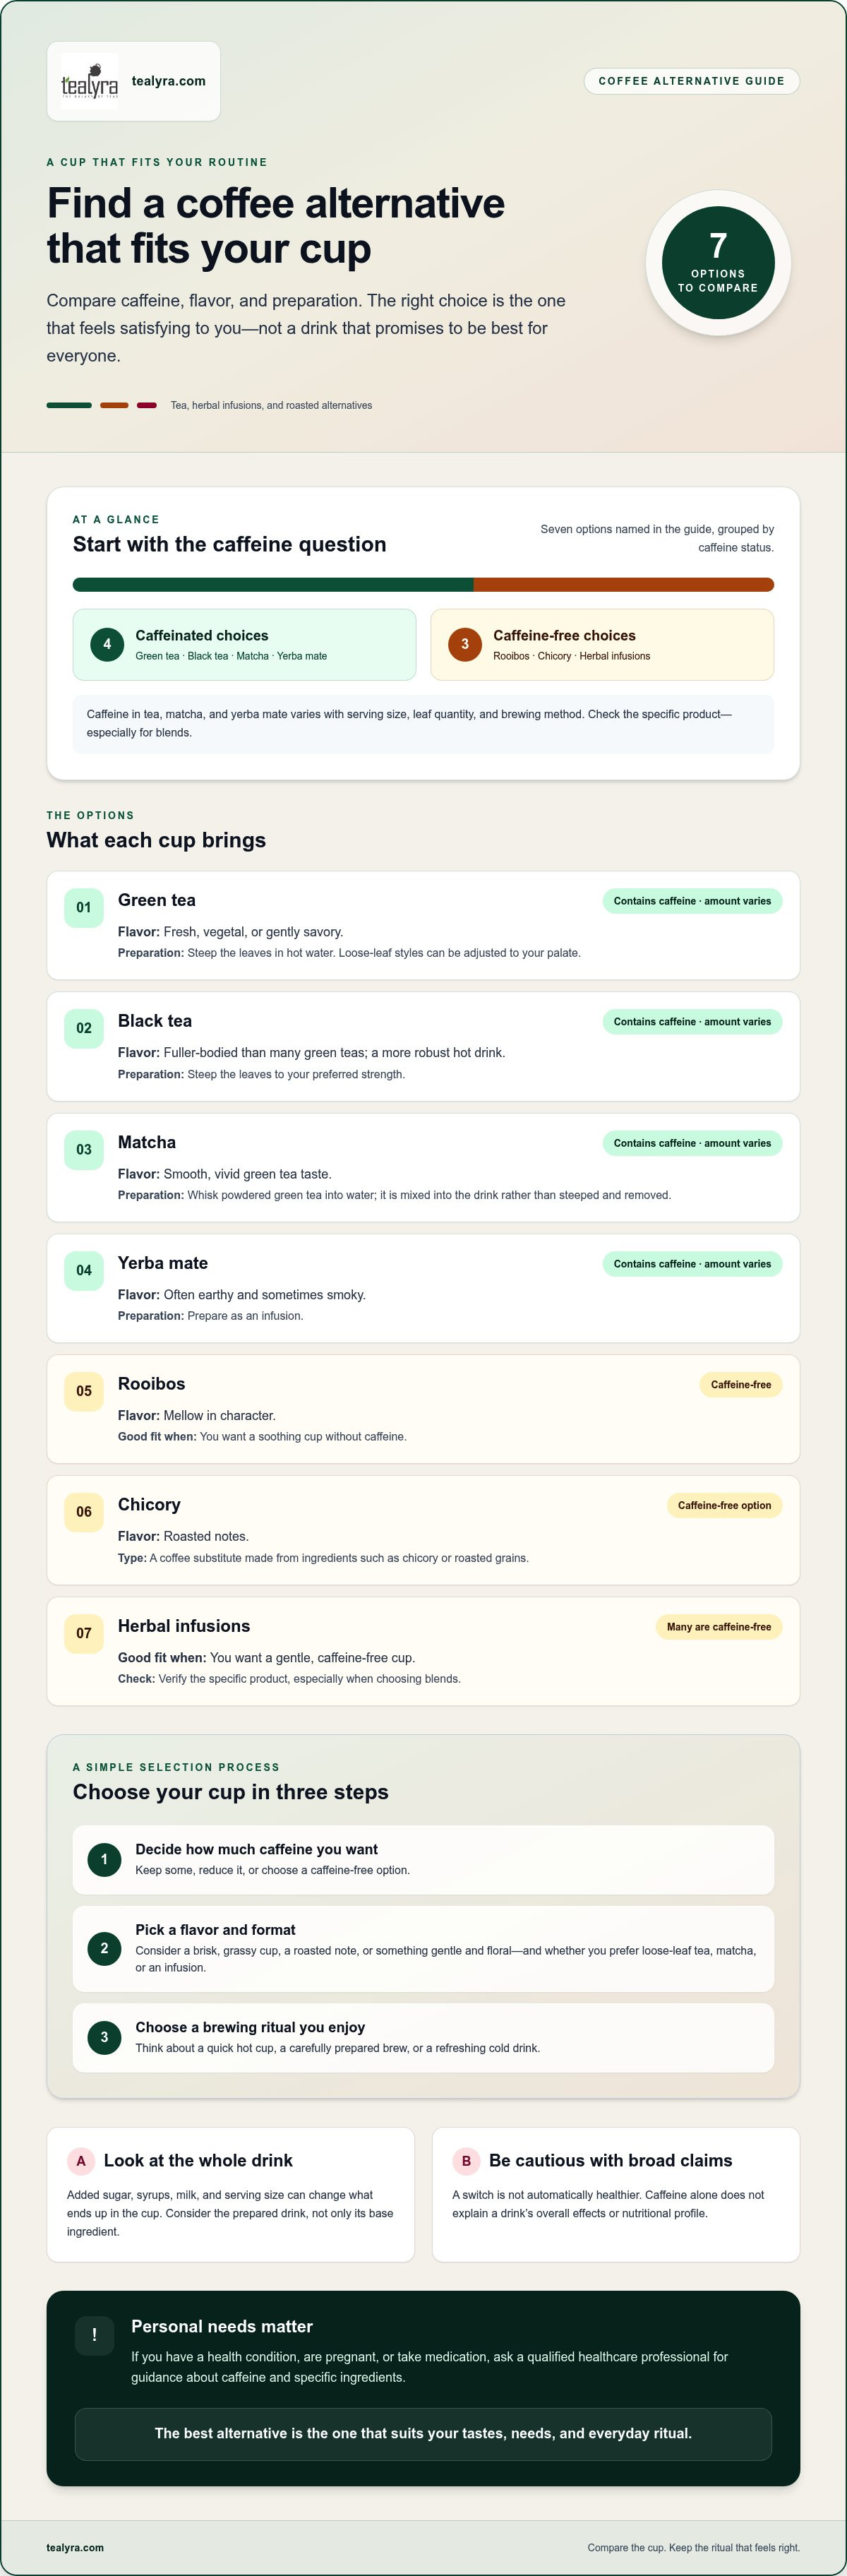Select the 01 Green tea number badge

[84, 907]
